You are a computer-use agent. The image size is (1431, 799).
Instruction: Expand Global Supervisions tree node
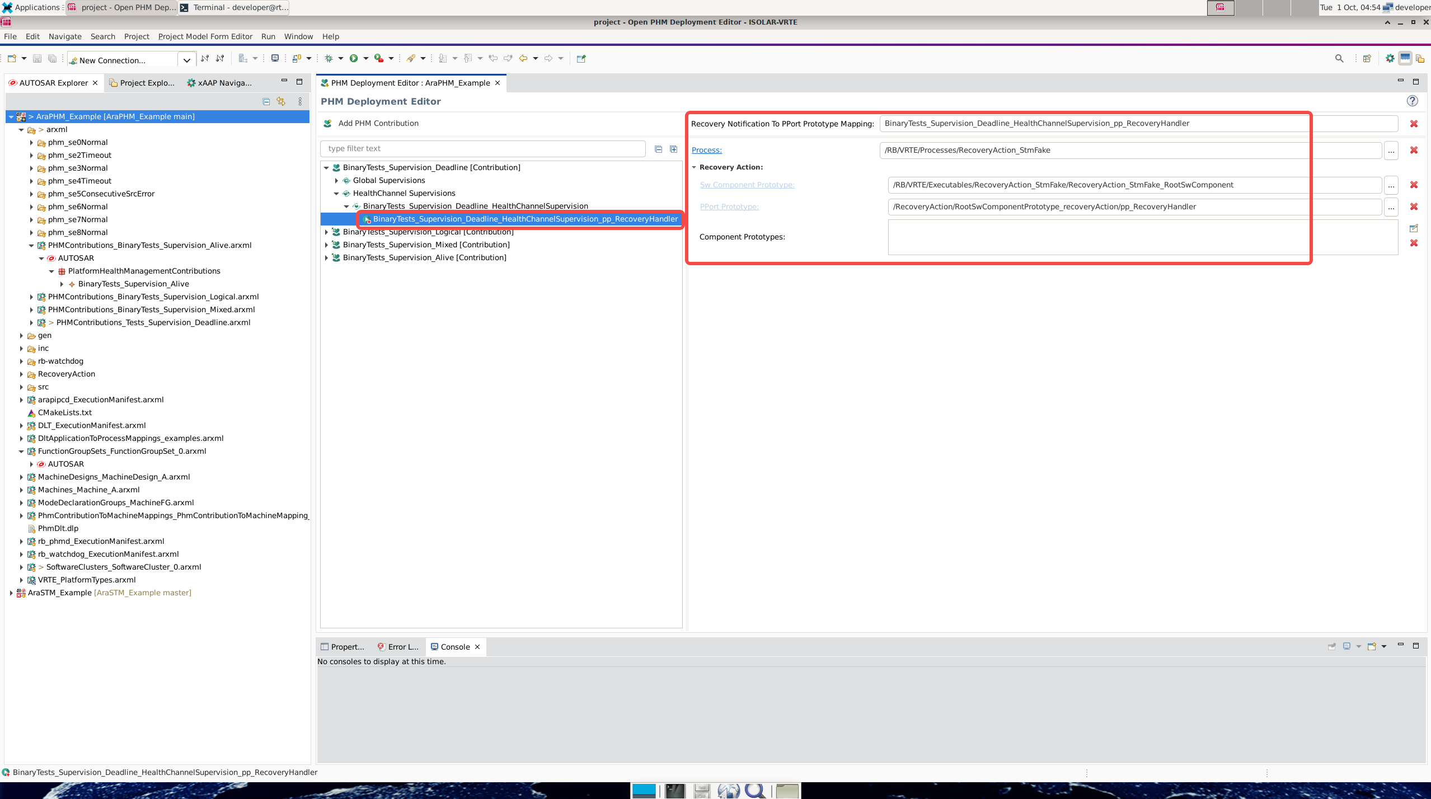coord(336,180)
